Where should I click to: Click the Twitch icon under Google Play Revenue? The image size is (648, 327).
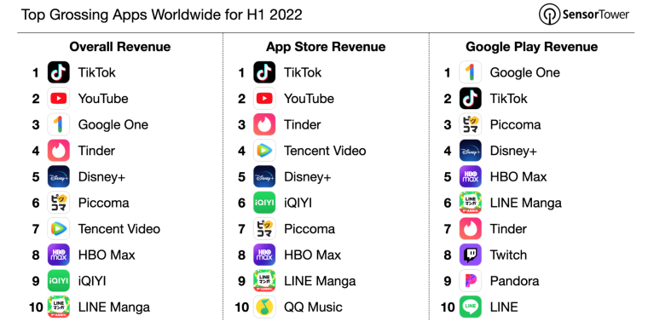coord(471,255)
